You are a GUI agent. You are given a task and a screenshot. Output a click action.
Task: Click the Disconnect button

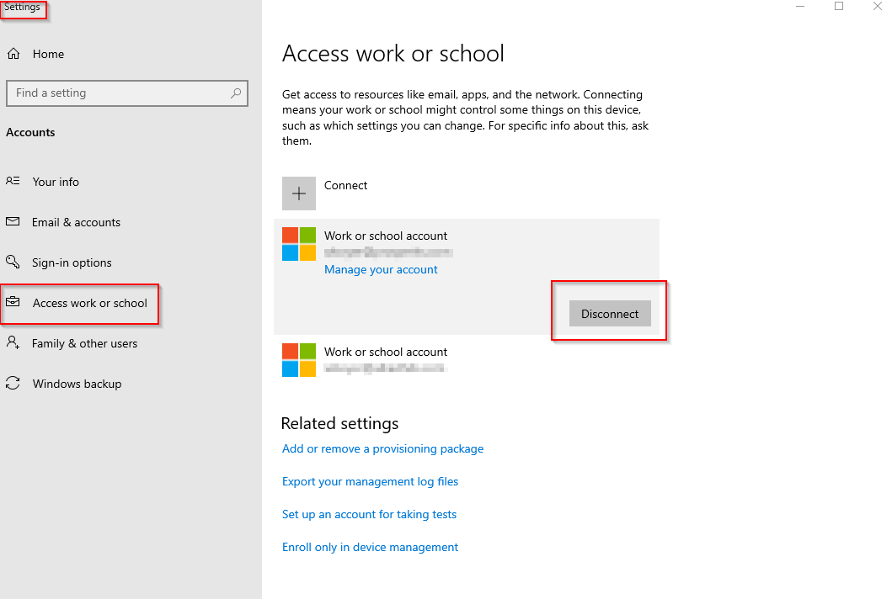tap(610, 314)
